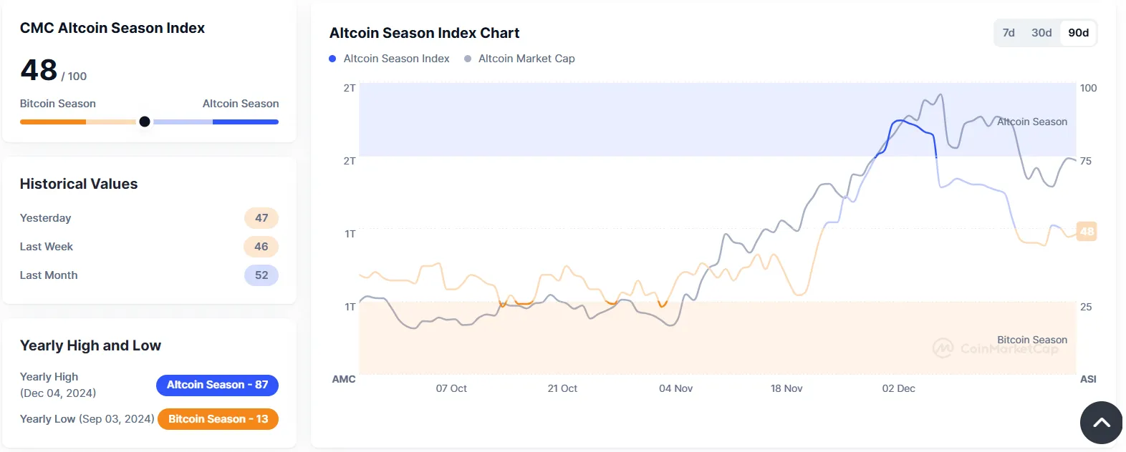This screenshot has width=1126, height=452.
Task: Switch chart range to 7d
Action: click(x=1009, y=33)
